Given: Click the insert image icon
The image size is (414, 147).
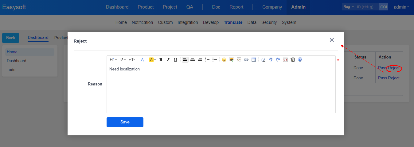Looking at the screenshot, I should pos(232,60).
